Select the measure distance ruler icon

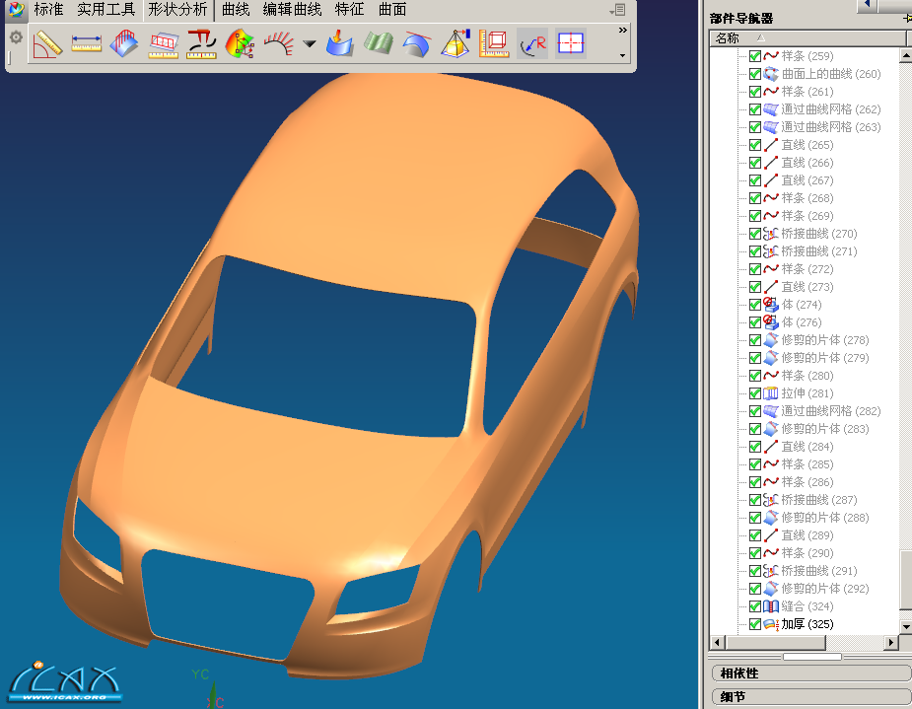pos(86,43)
